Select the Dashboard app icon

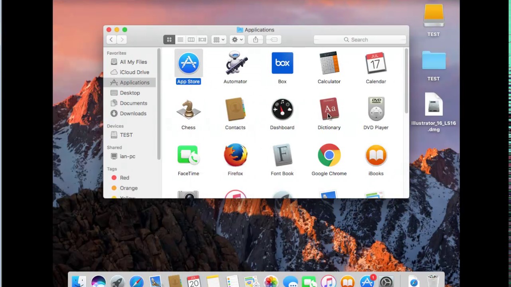tap(282, 109)
